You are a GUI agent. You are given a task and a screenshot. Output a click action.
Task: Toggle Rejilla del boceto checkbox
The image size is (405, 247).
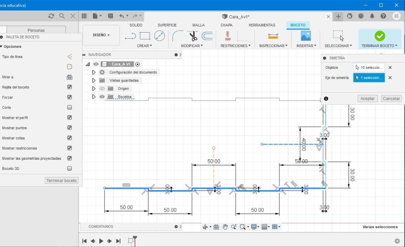click(x=69, y=87)
